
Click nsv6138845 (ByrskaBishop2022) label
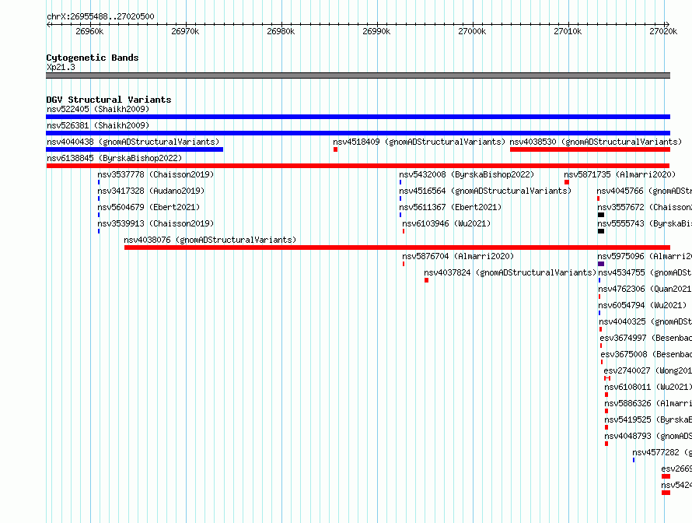click(114, 158)
